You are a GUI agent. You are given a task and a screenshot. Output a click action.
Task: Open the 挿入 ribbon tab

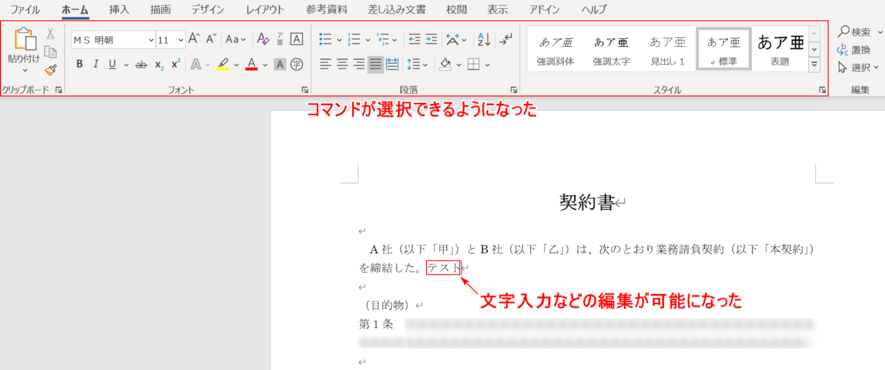(x=119, y=10)
